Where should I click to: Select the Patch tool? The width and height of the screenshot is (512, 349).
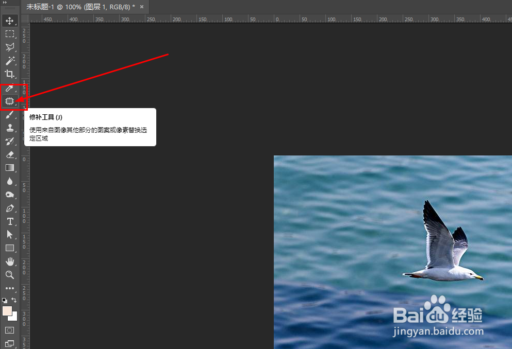10,101
